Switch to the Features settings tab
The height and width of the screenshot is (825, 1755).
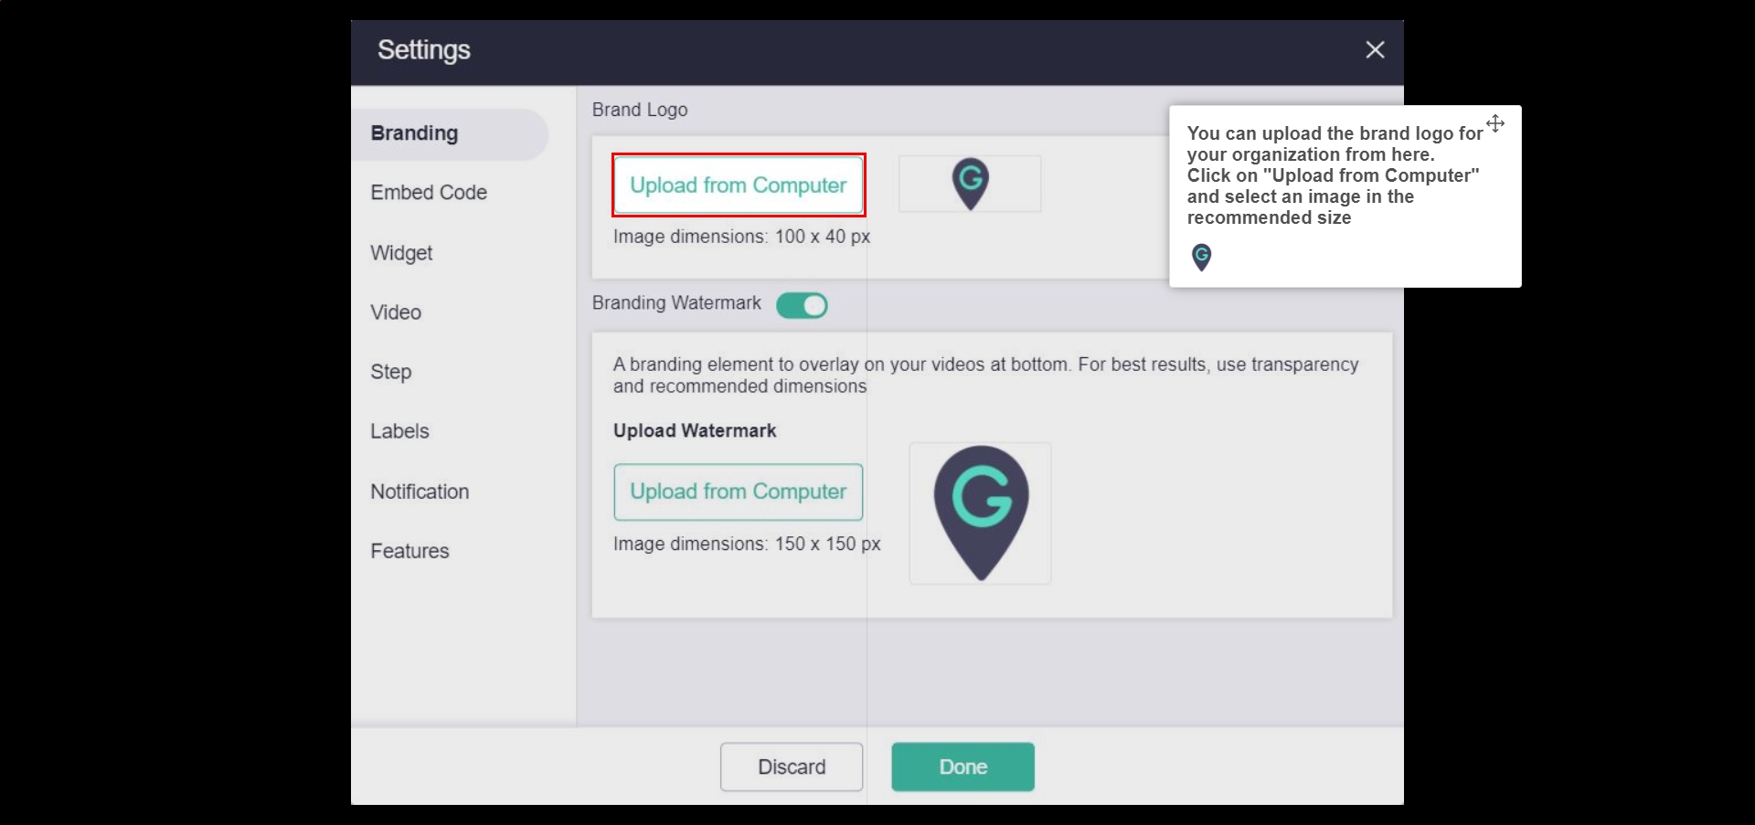pyautogui.click(x=409, y=551)
